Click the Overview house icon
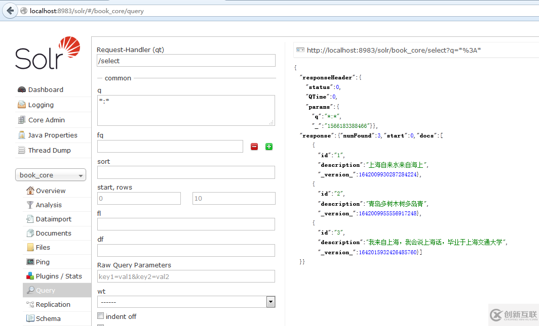The height and width of the screenshot is (326, 539). coord(30,190)
